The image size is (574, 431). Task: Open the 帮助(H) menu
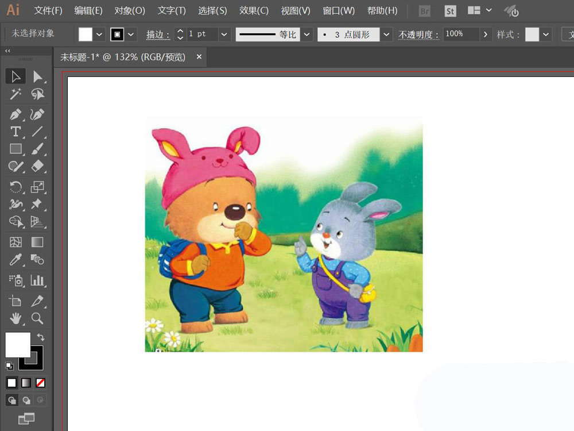point(382,10)
